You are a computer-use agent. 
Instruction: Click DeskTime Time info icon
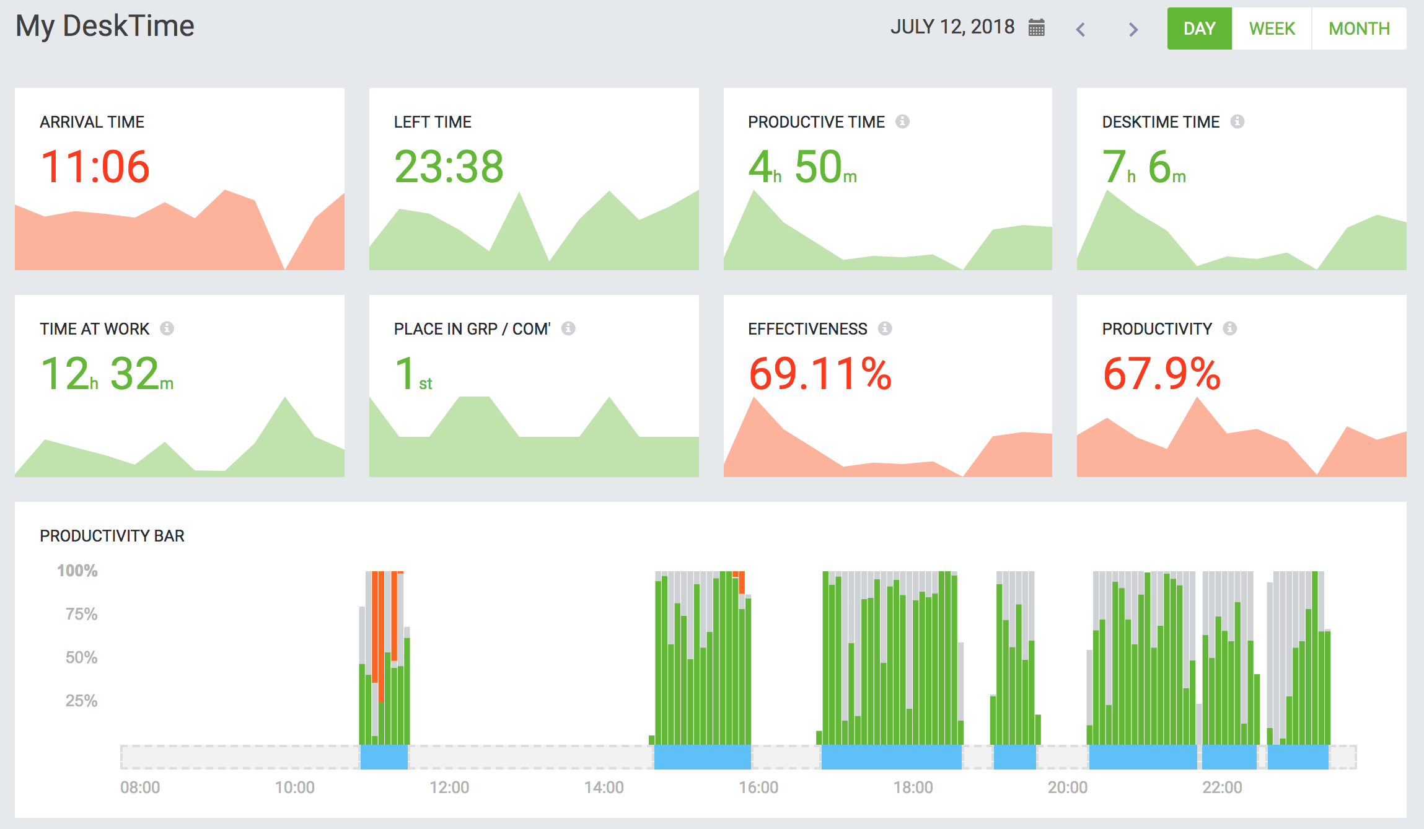[1237, 121]
